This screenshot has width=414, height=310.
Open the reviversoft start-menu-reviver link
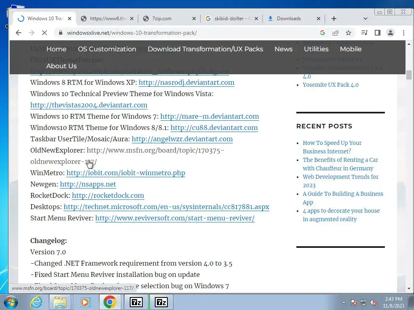[x=175, y=218]
